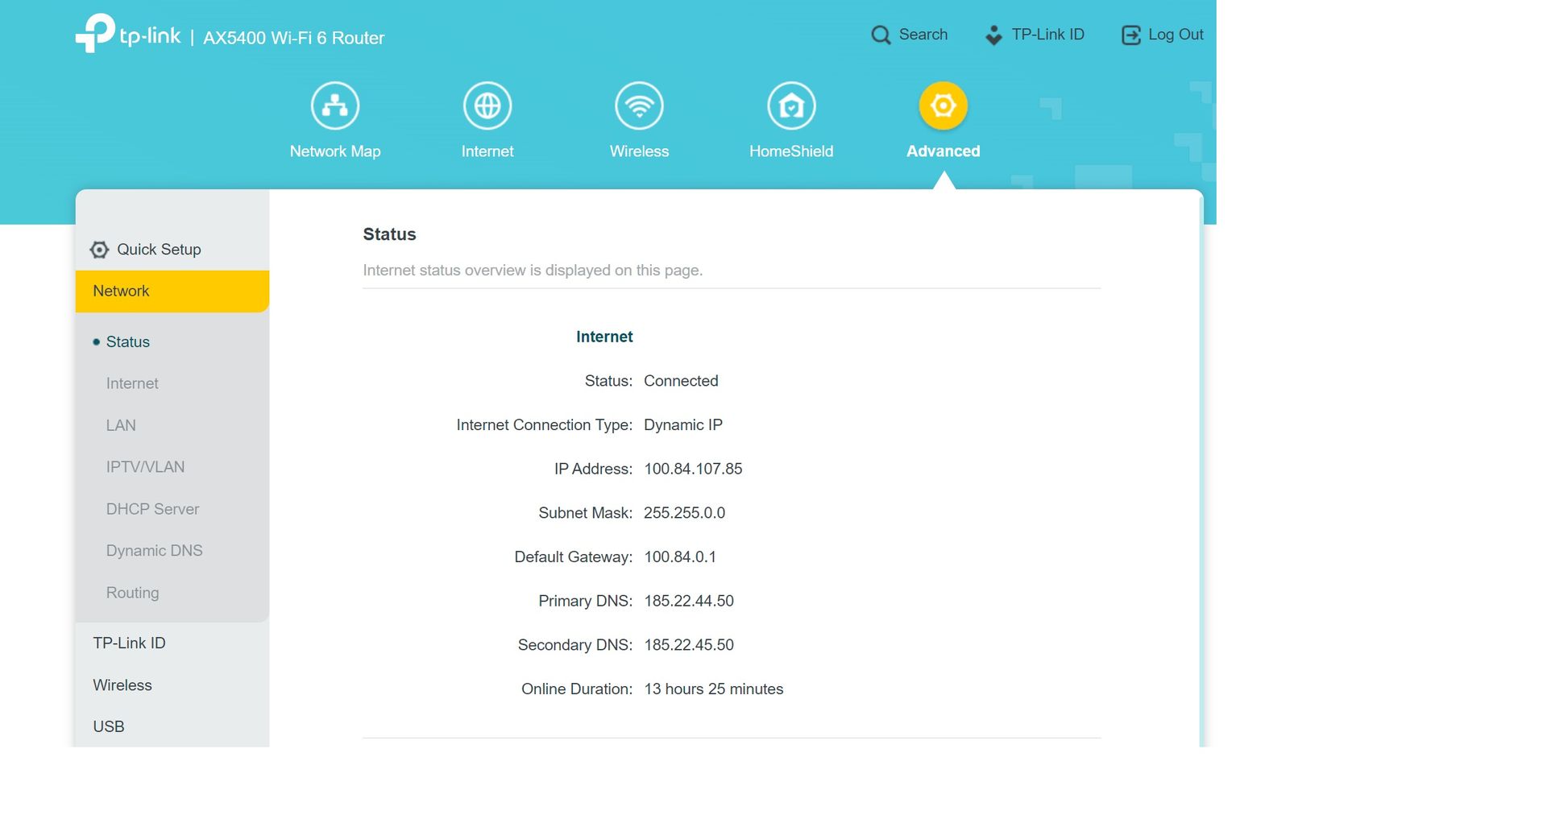
Task: Open the Dynamic DNS settings item
Action: pyautogui.click(x=154, y=551)
